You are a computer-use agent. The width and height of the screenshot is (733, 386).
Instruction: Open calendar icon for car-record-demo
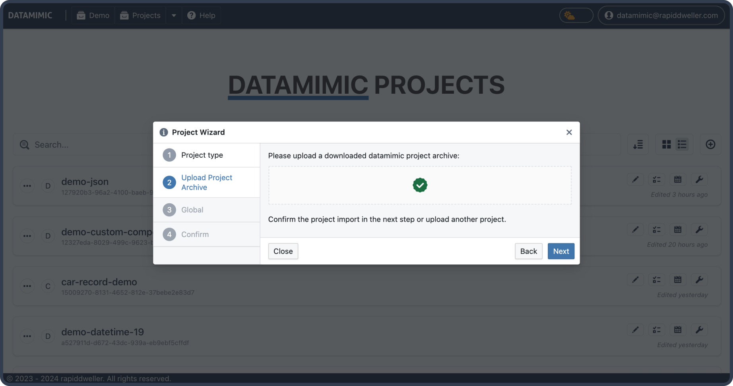point(678,280)
